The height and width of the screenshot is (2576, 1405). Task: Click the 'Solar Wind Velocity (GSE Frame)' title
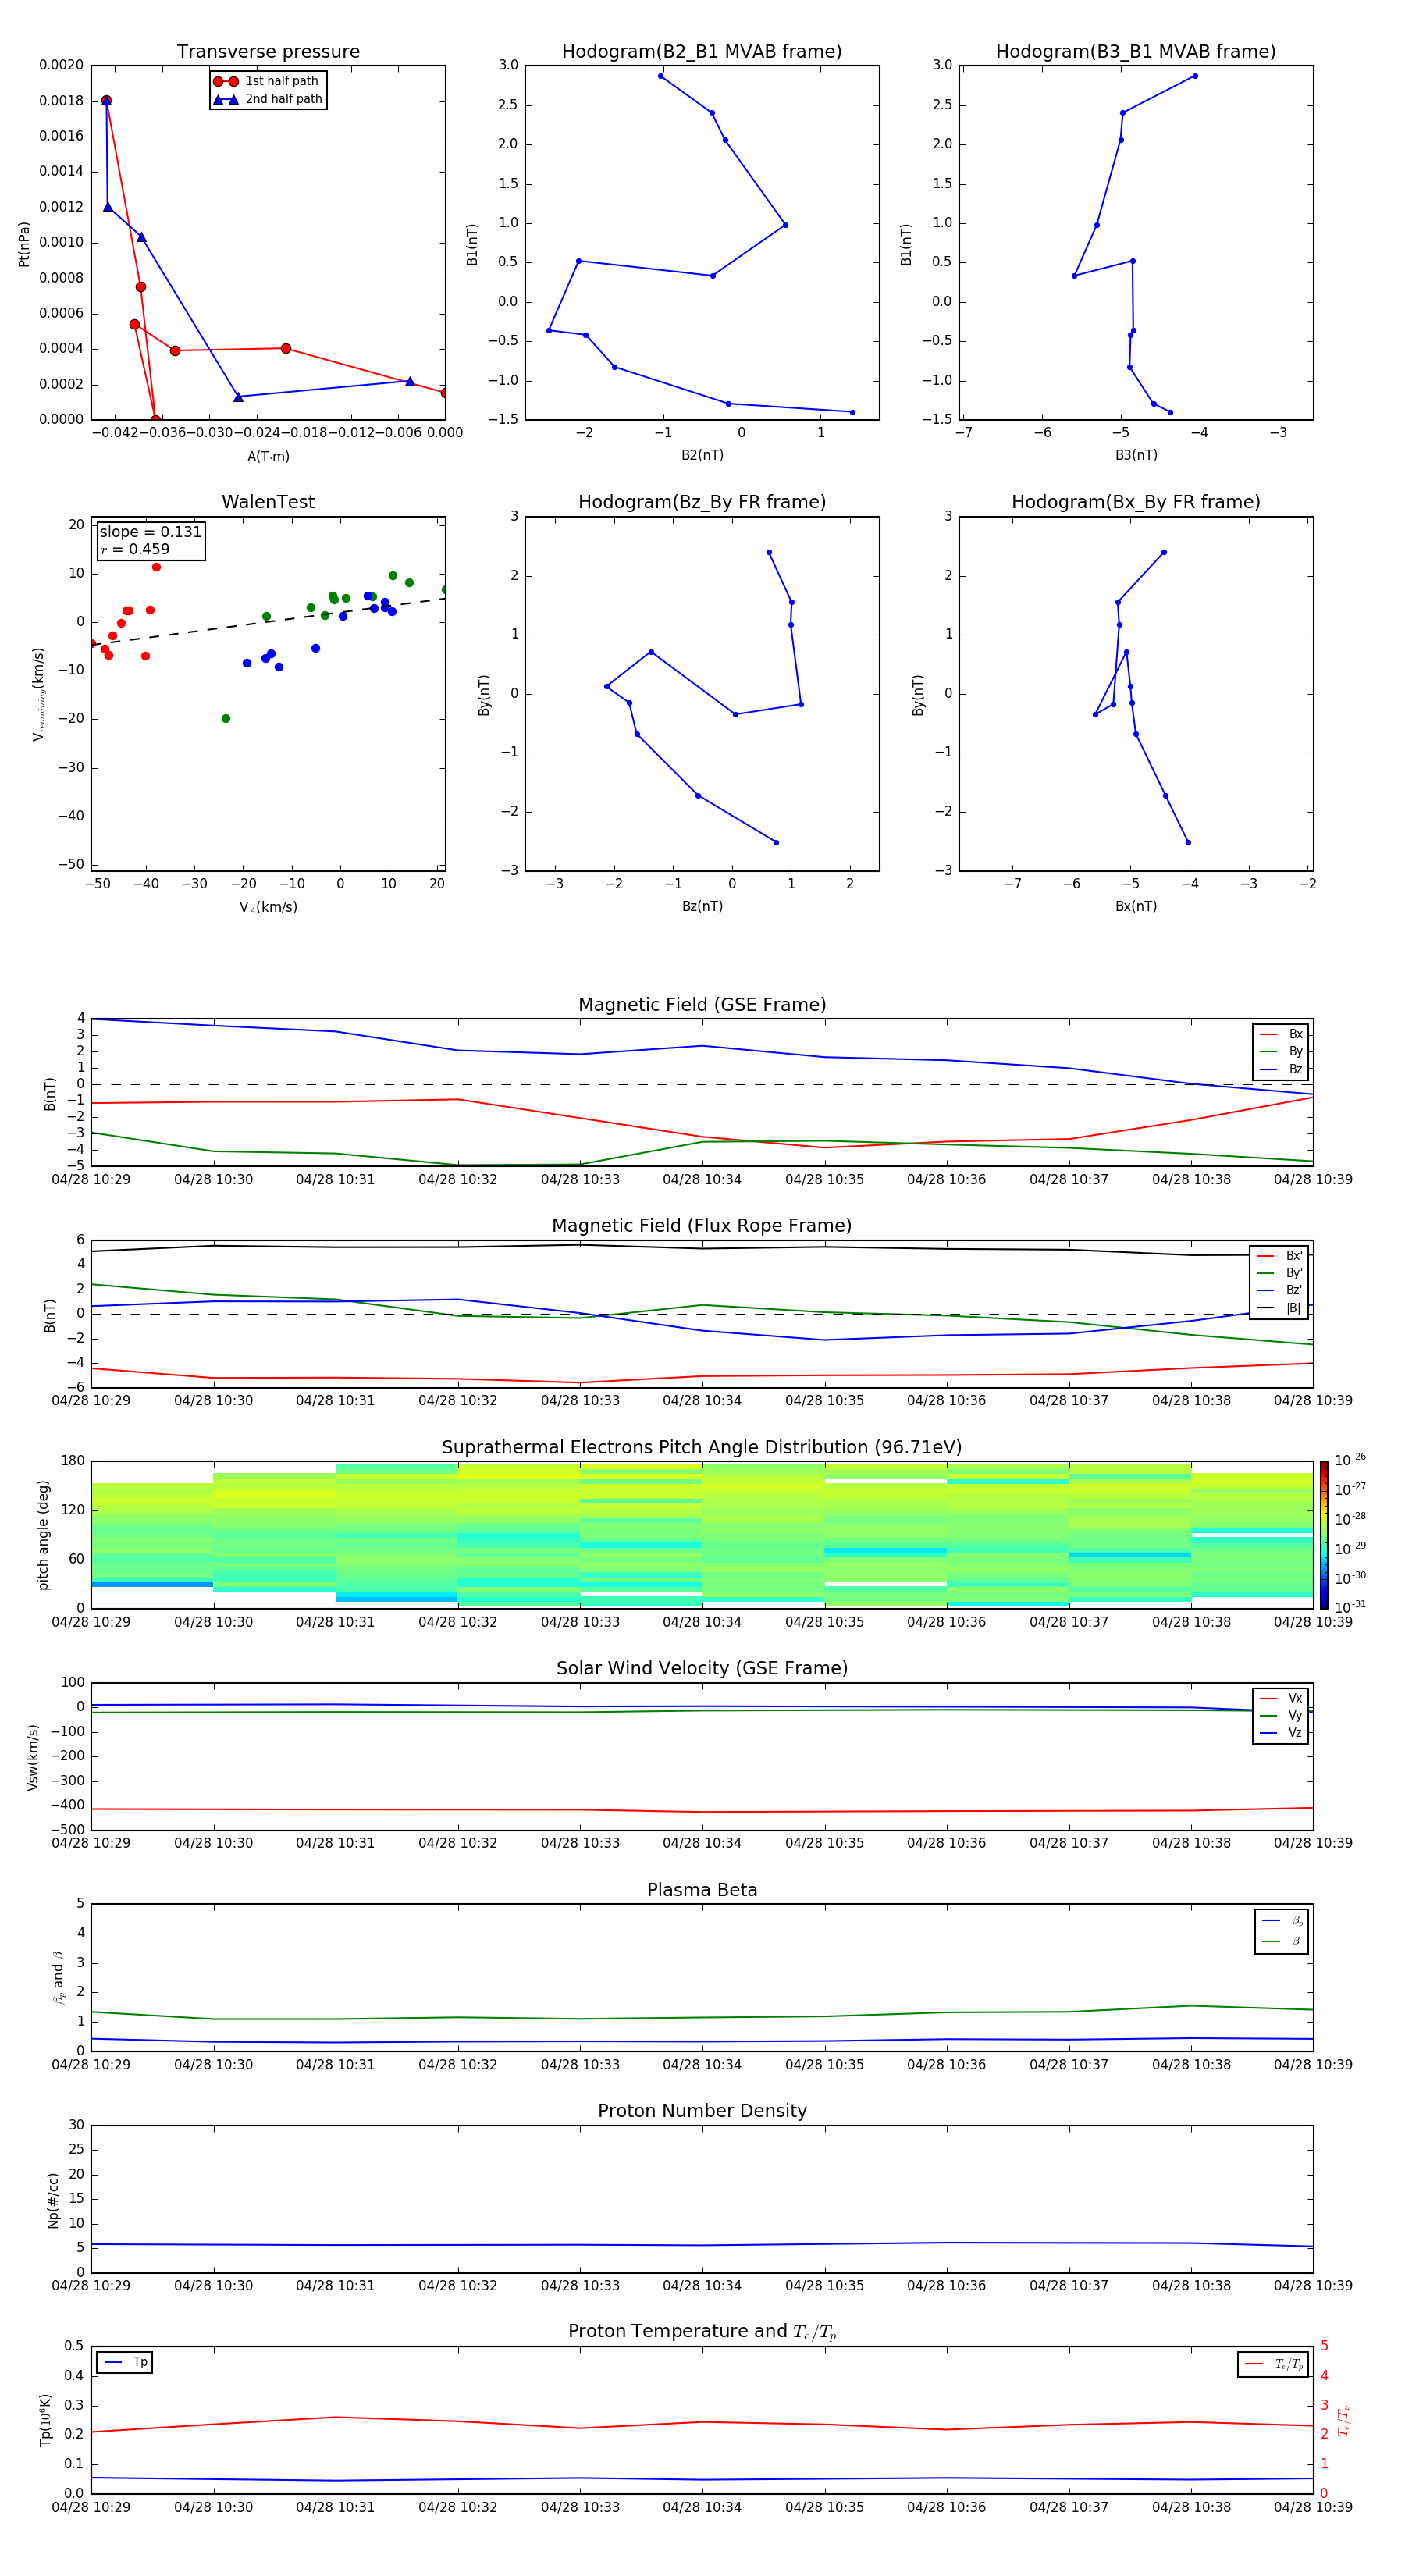tap(702, 1669)
